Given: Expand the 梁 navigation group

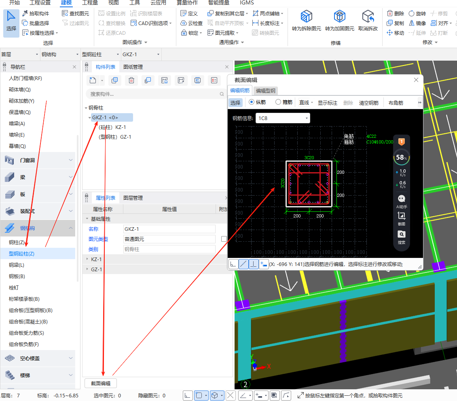Looking at the screenshot, I should [x=38, y=177].
